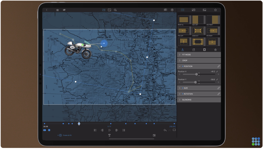Adjust the Position X slider handle

coord(196,74)
